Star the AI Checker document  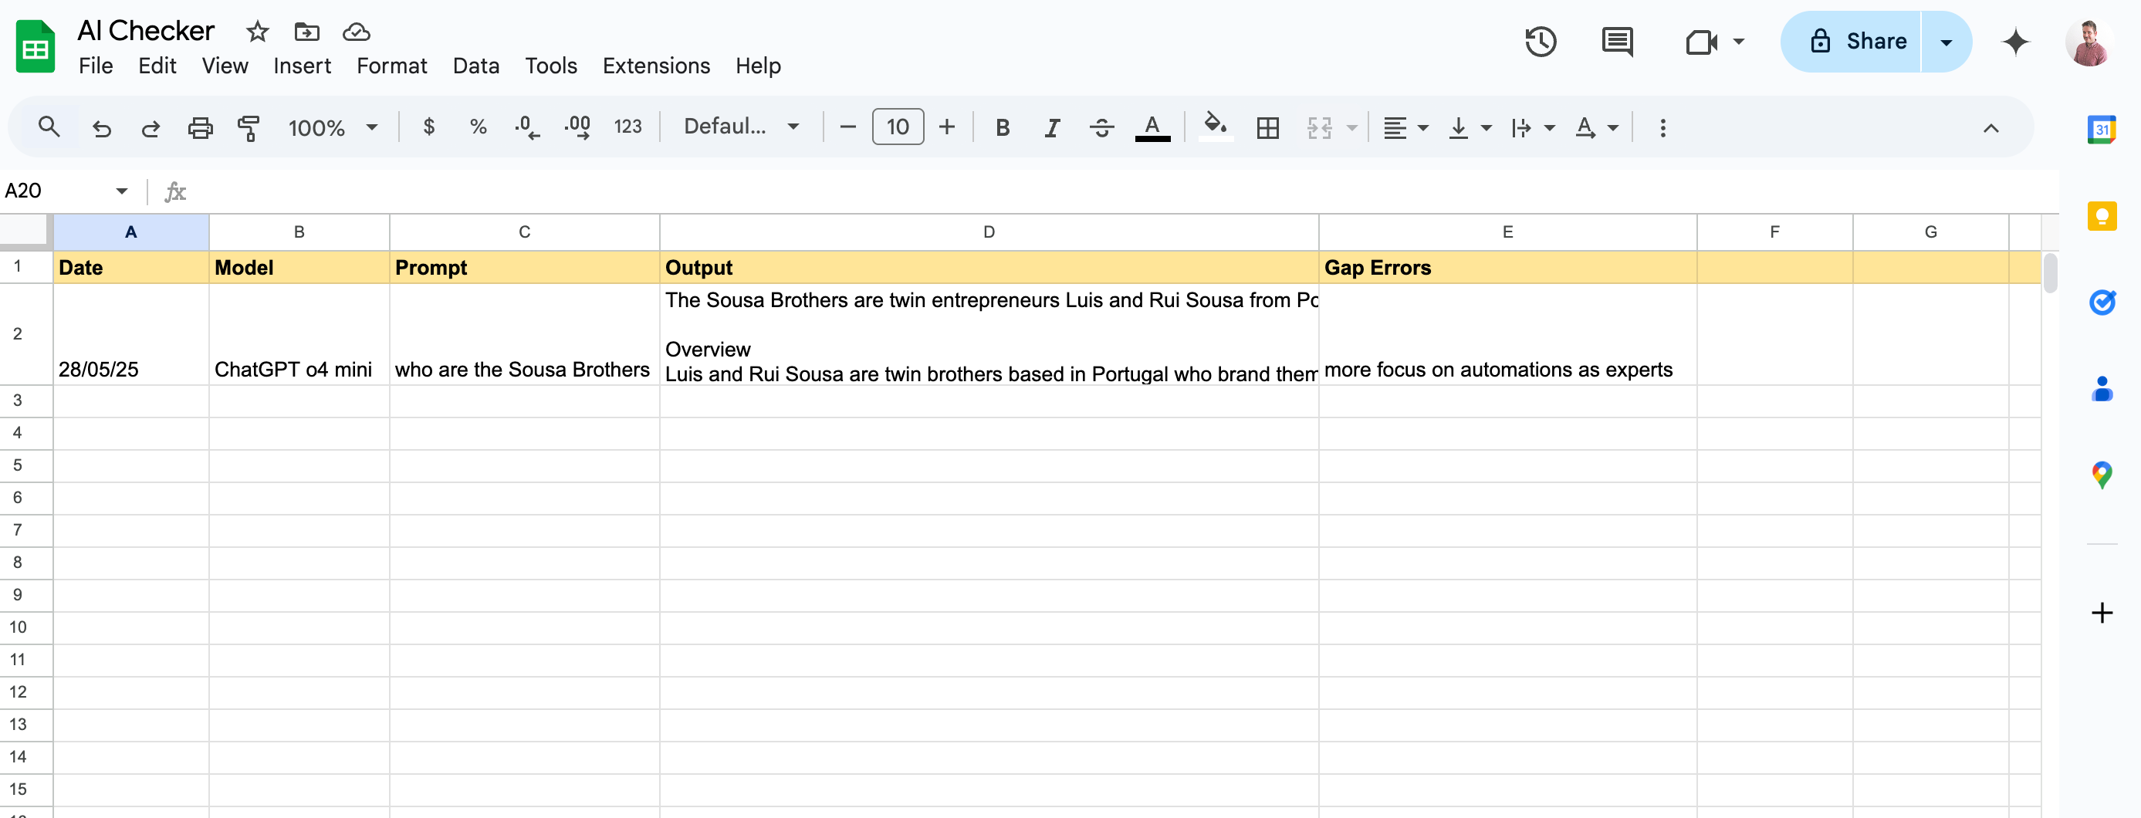point(258,32)
